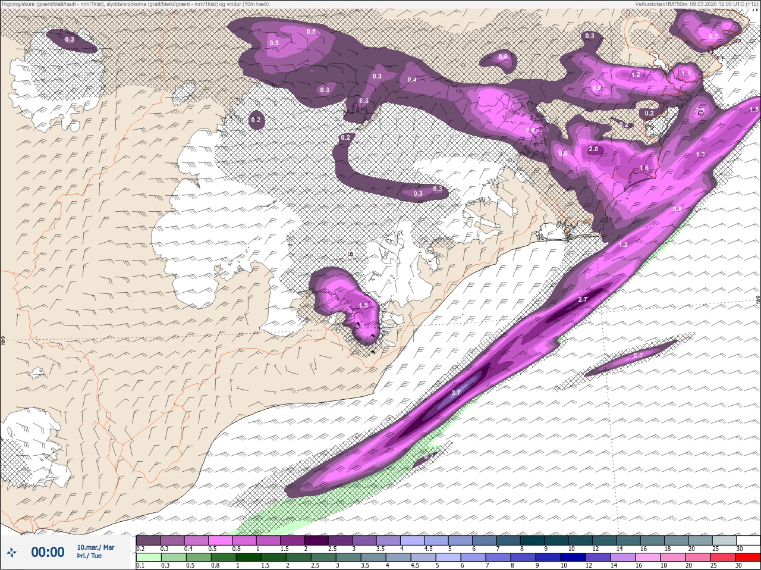Click the 1.1 precipitation value on the map
The width and height of the screenshot is (761, 570).
pos(686,73)
